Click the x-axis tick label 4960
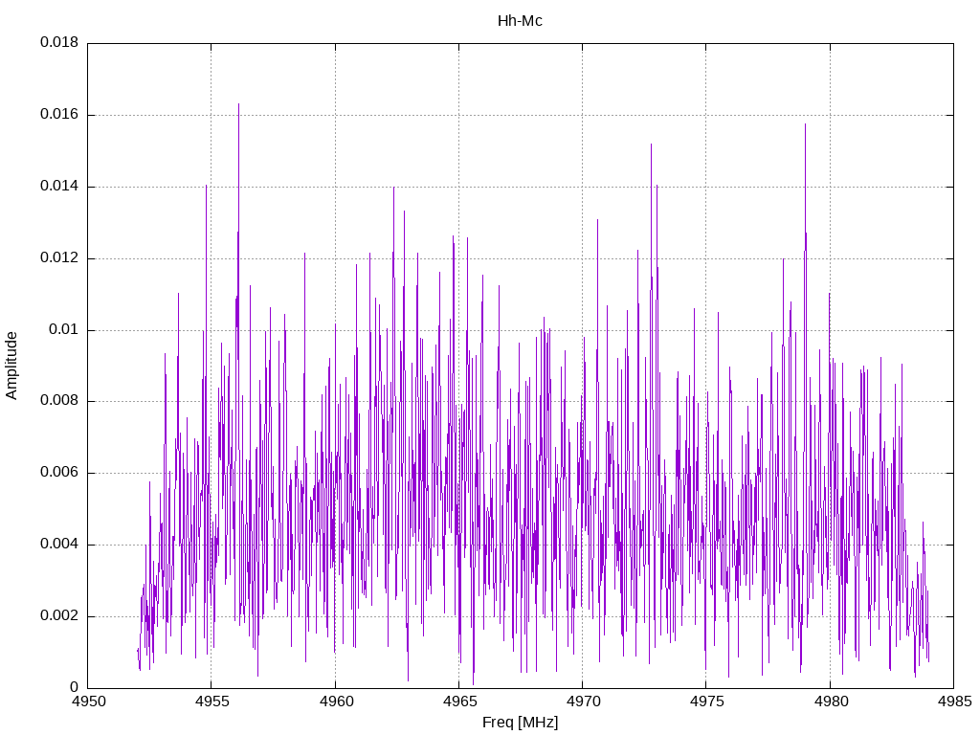Viewport: 980px width, 735px height. click(x=336, y=702)
